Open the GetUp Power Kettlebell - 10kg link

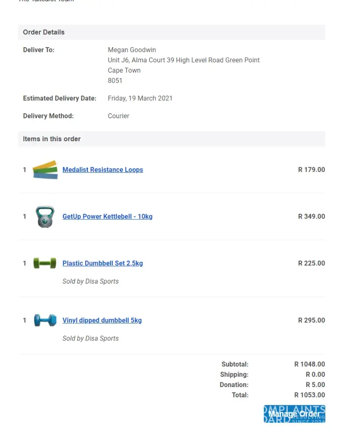tap(107, 216)
